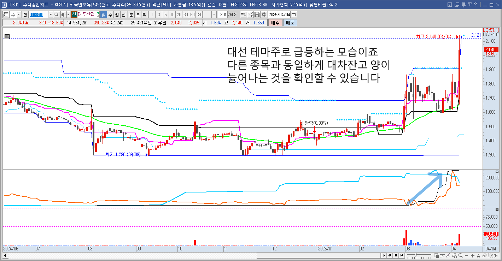
Task: Click the save chart floppy disk icon
Action: click(x=257, y=14)
